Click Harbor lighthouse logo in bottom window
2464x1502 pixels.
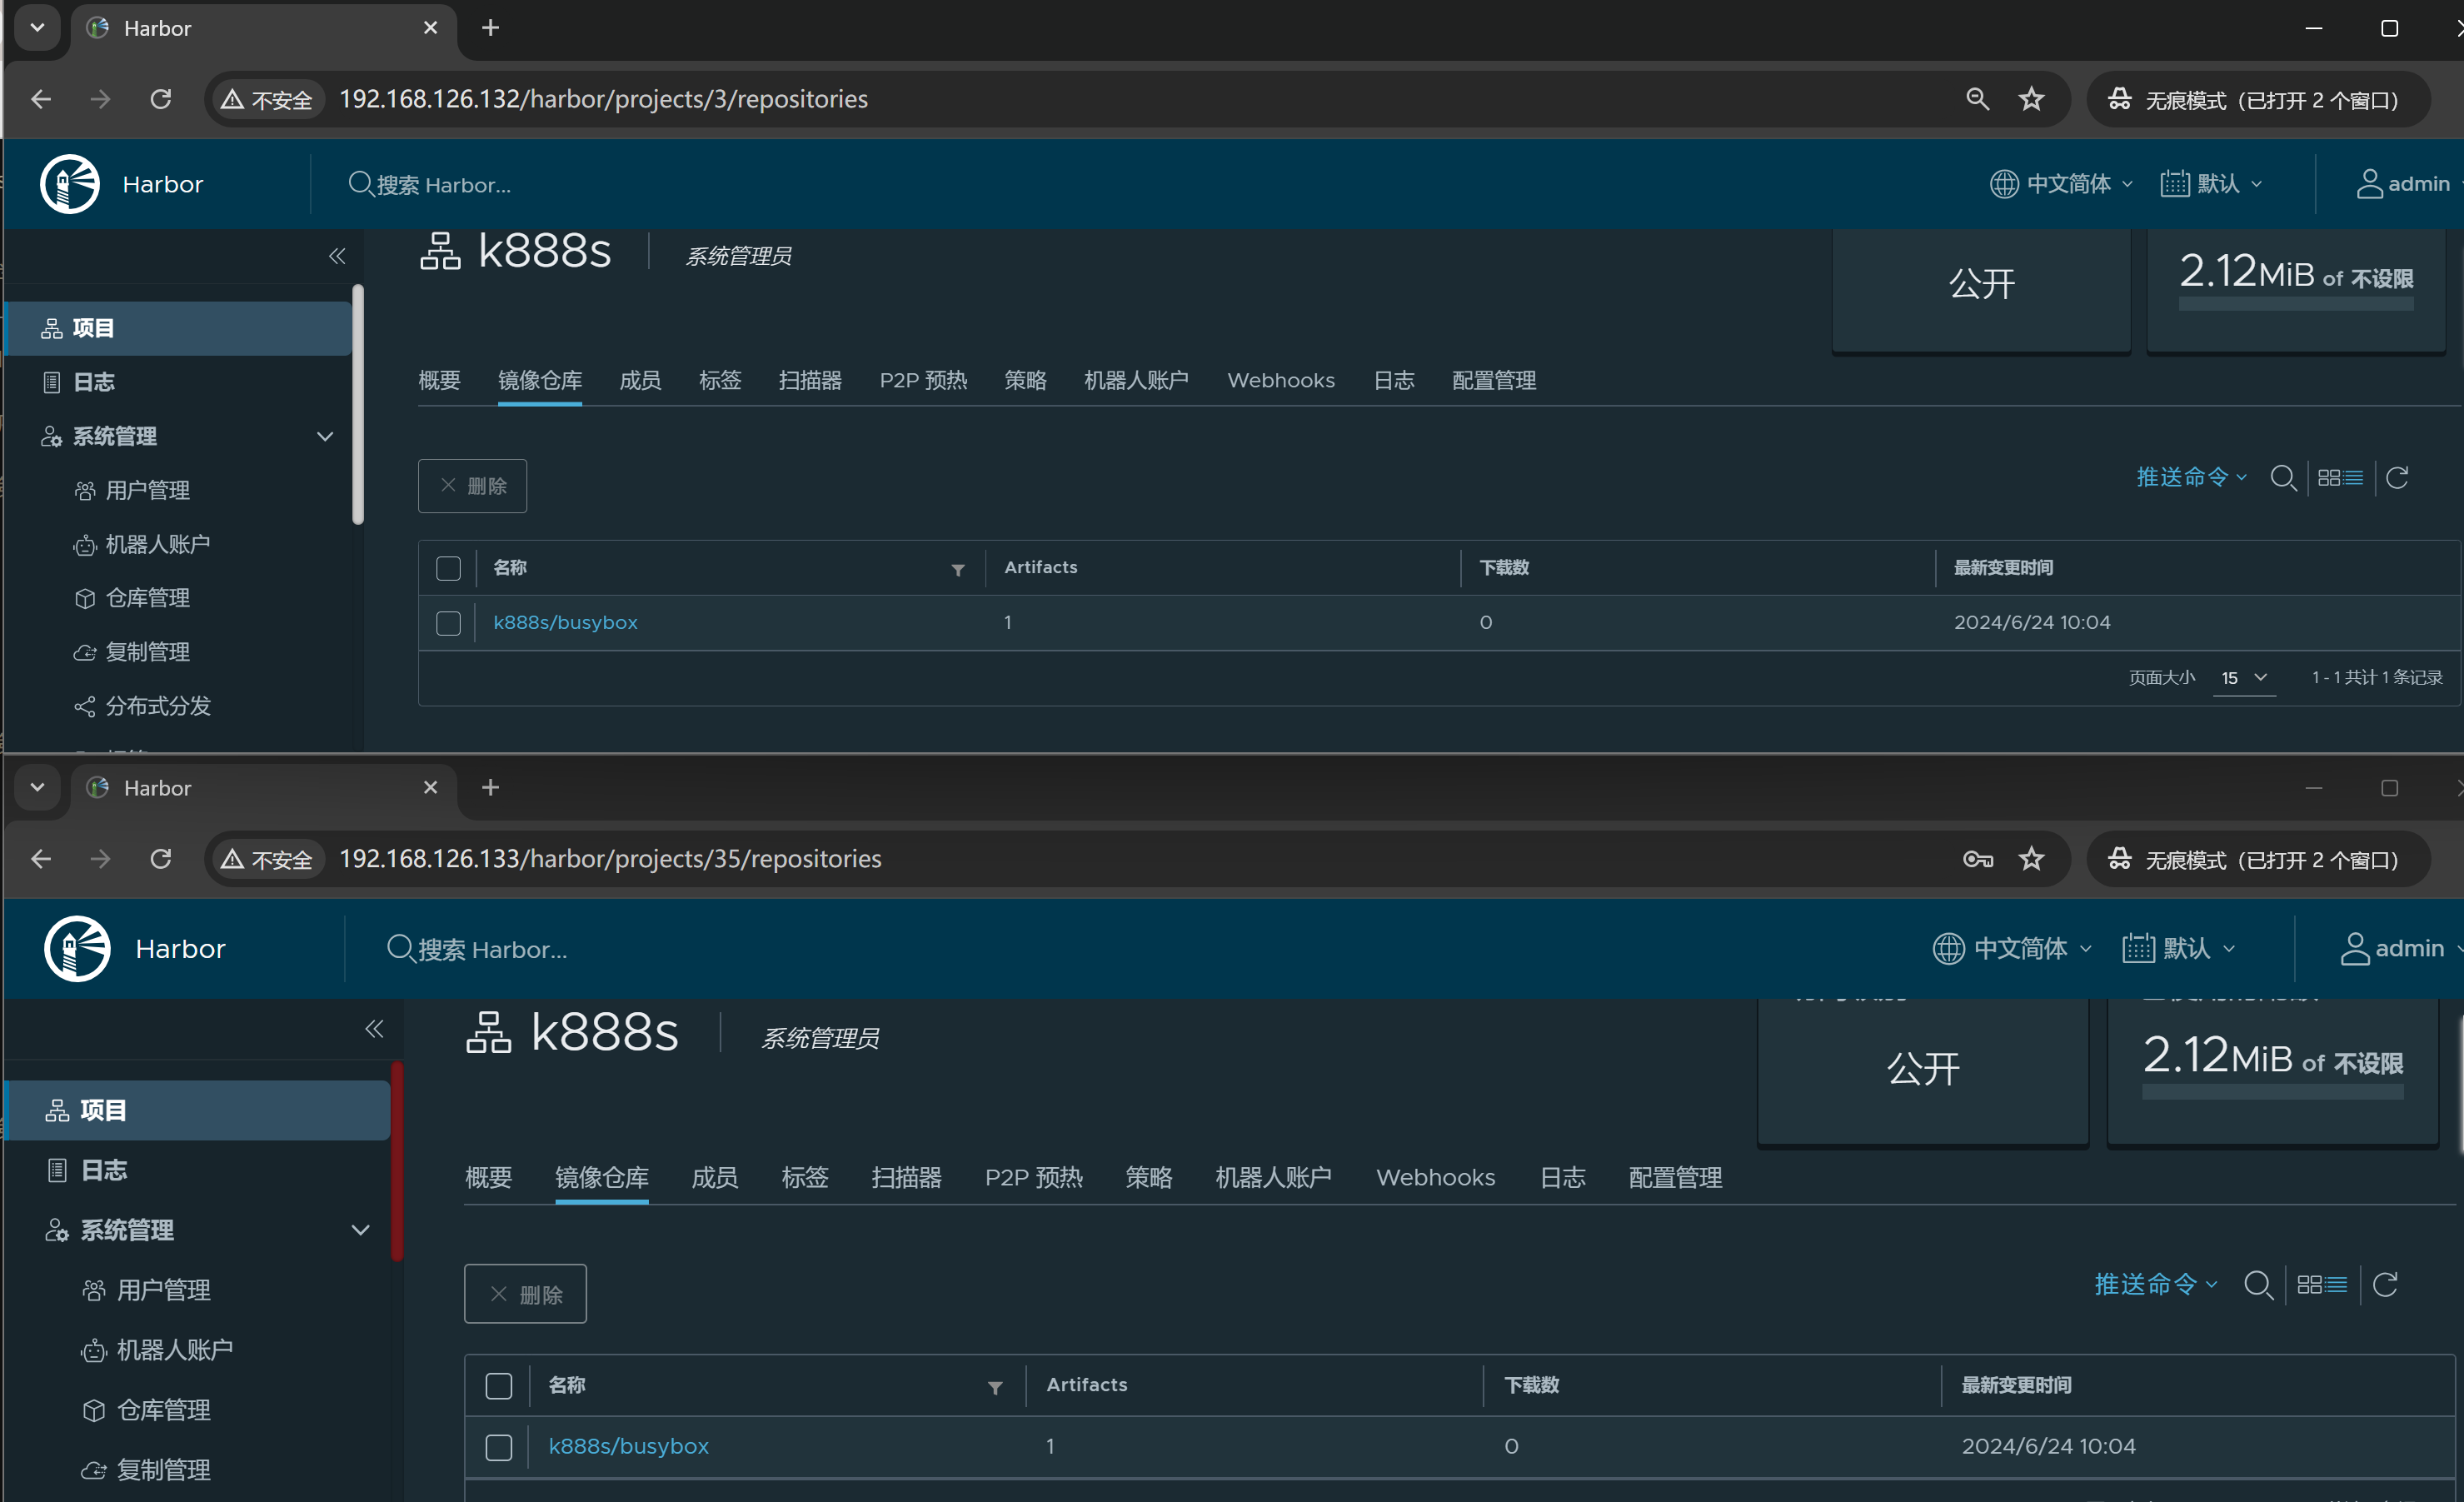(x=77, y=948)
